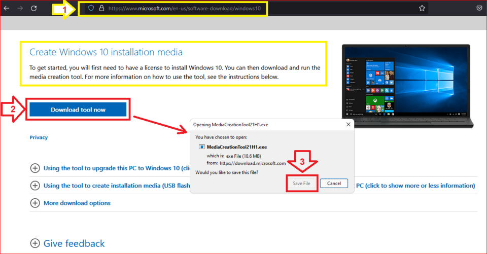Expand plus icon beside Give feedback
The width and height of the screenshot is (487, 254).
click(x=35, y=243)
